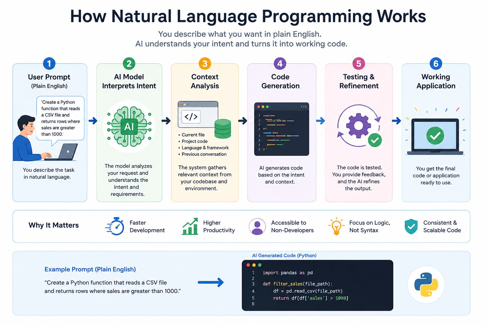Select the green rising bar chart icon

tap(190, 226)
